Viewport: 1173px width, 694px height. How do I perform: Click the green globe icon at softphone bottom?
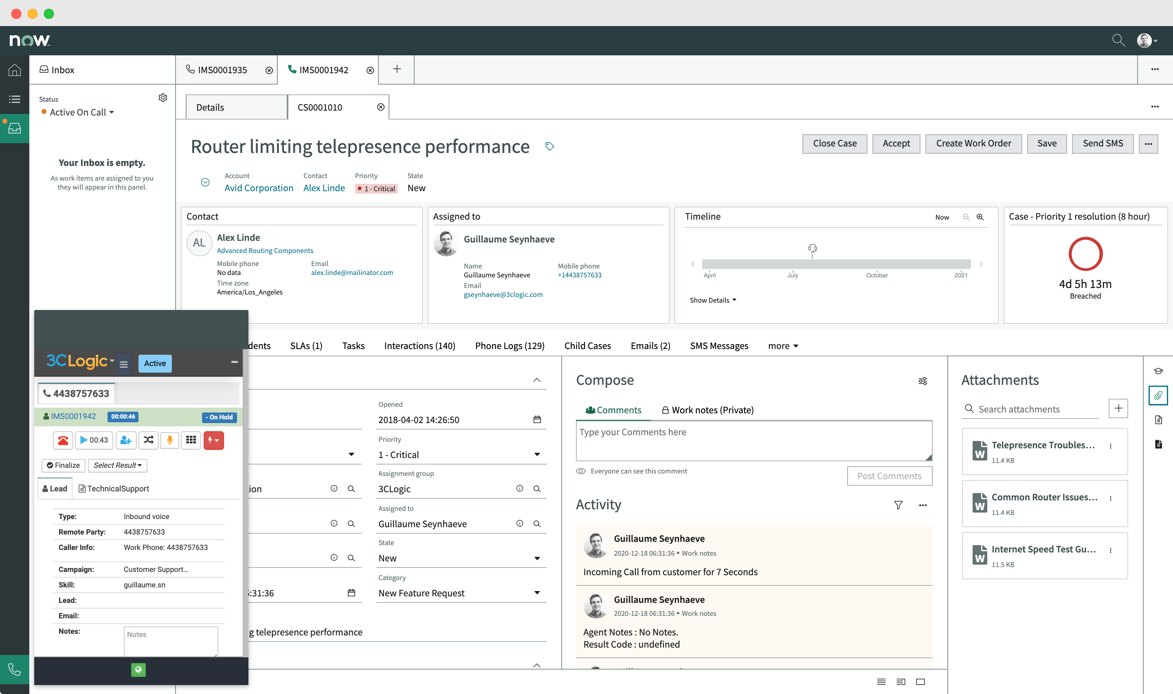138,670
